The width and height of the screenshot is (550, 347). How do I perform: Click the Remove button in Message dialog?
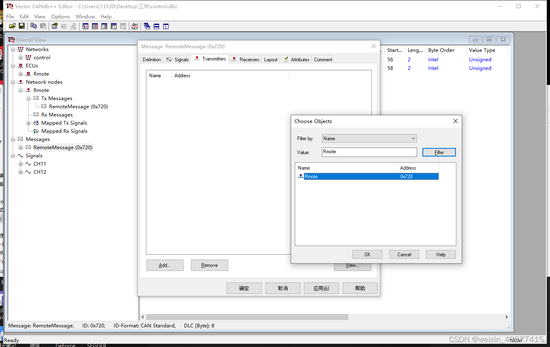pyautogui.click(x=209, y=265)
